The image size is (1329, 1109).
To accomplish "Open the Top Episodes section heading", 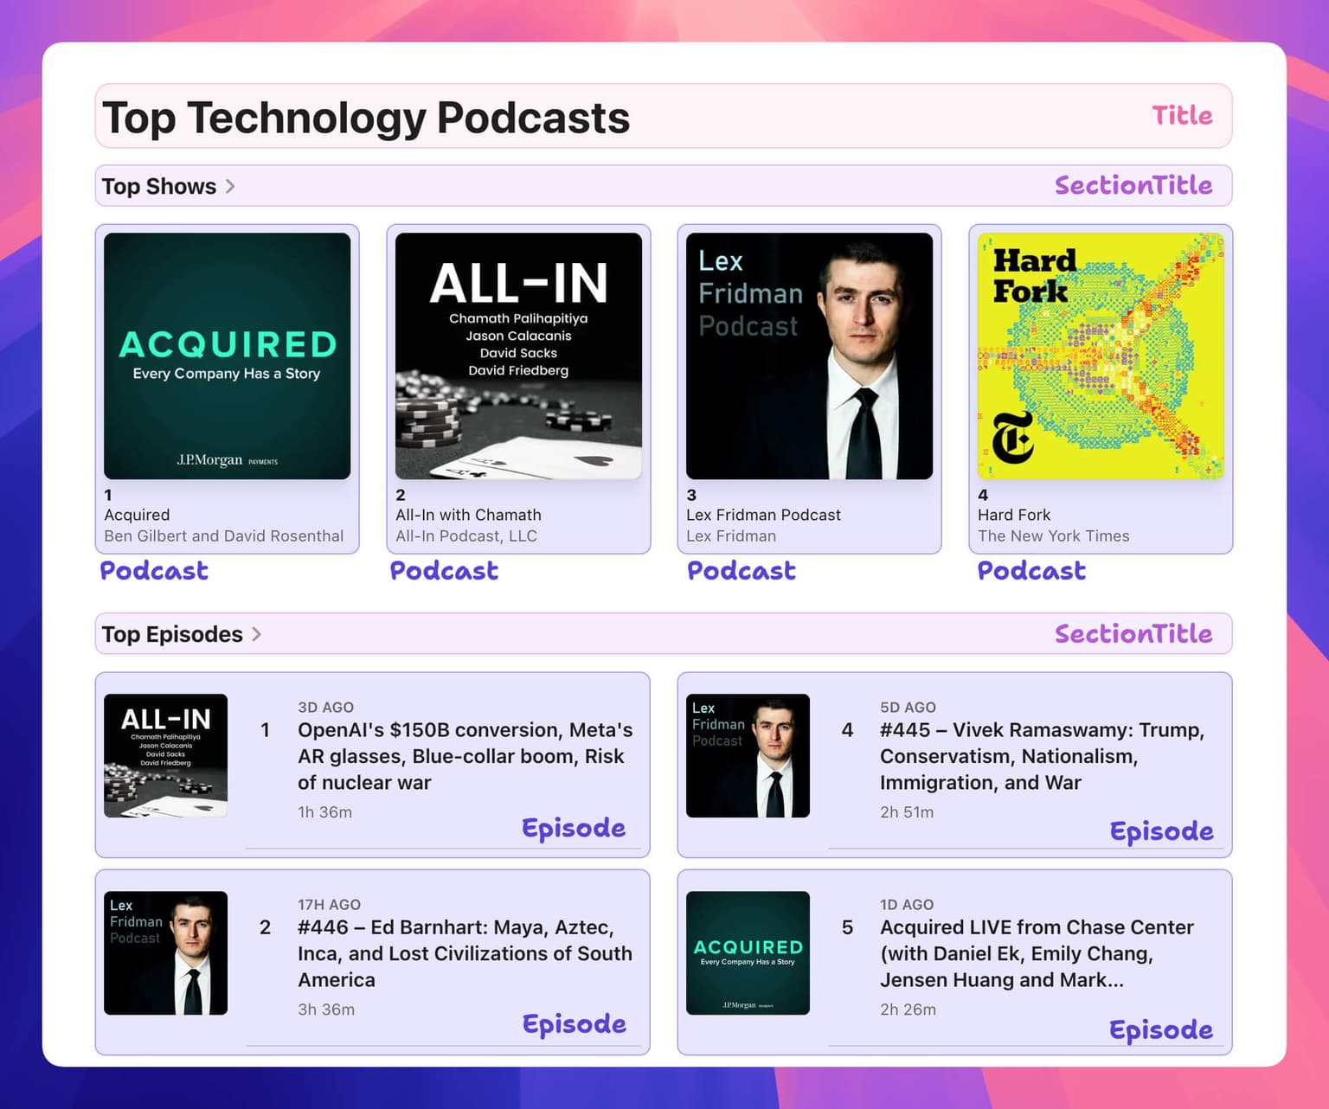I will [x=172, y=634].
